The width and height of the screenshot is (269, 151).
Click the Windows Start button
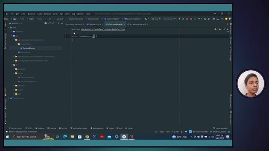tap(8, 137)
